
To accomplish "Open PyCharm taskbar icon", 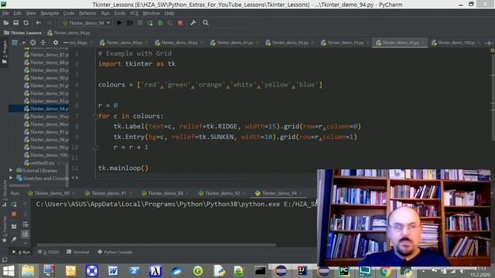I will click(343, 271).
